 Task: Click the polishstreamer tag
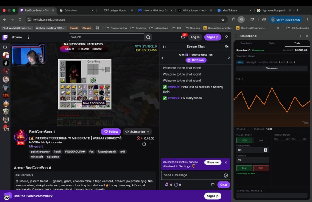[40, 152]
